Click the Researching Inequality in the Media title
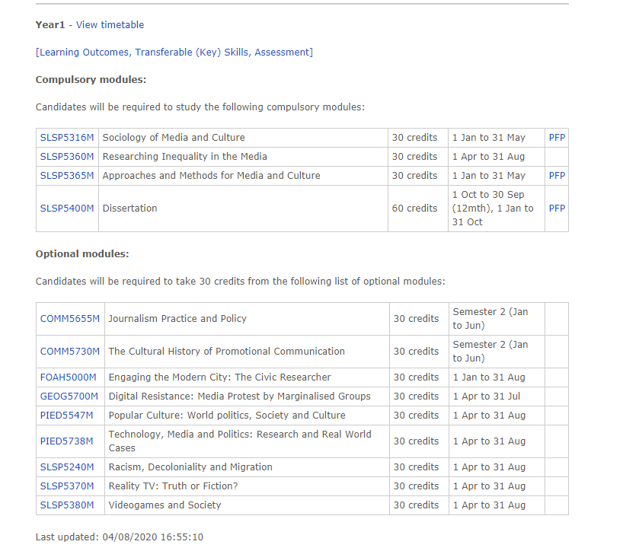Screen dimensions: 623x551 [x=184, y=157]
